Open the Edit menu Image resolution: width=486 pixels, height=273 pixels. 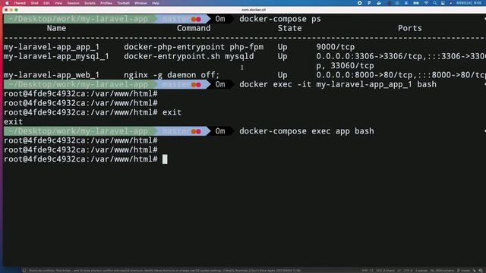46,3
